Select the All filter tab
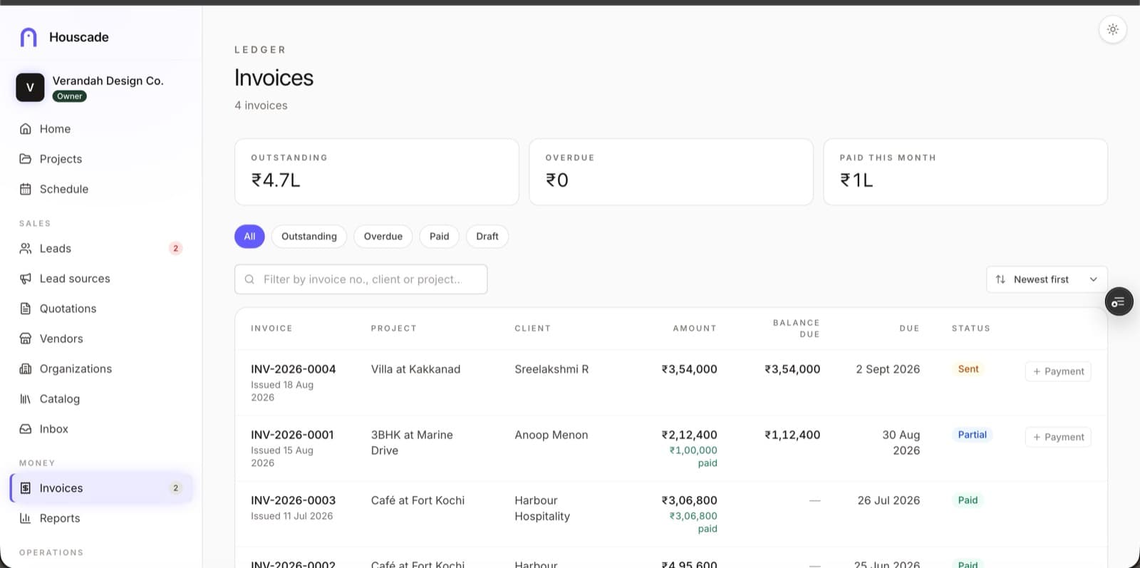1140x568 pixels. (x=249, y=237)
